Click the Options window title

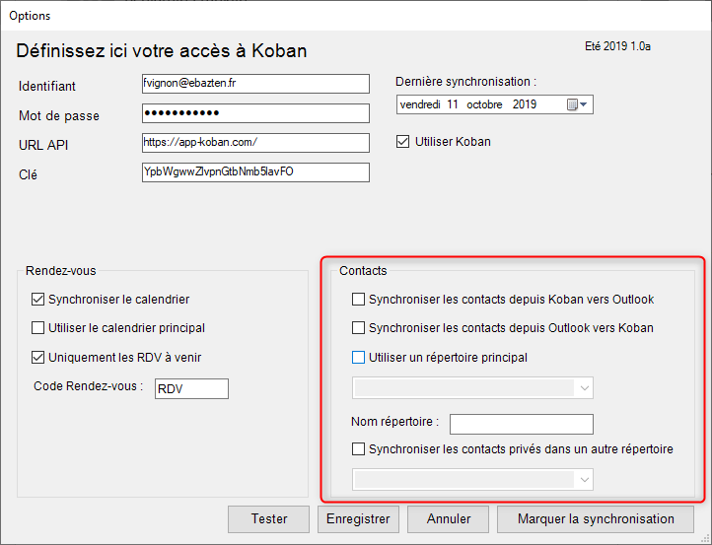pos(30,16)
